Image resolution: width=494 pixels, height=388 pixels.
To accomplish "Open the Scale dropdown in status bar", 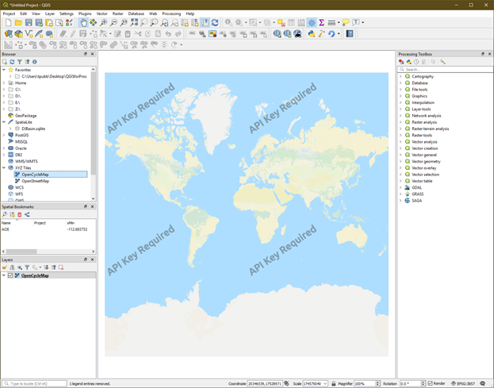I will click(x=325, y=383).
